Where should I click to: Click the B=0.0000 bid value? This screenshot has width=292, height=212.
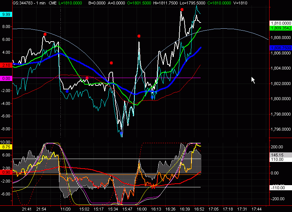point(96,3)
